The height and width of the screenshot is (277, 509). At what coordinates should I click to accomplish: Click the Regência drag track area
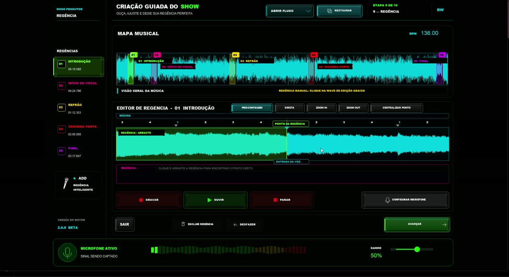(282, 174)
